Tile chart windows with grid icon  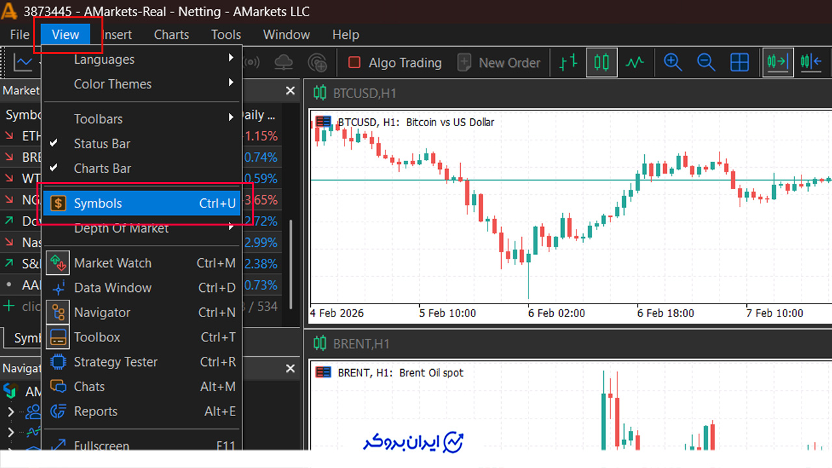point(740,62)
